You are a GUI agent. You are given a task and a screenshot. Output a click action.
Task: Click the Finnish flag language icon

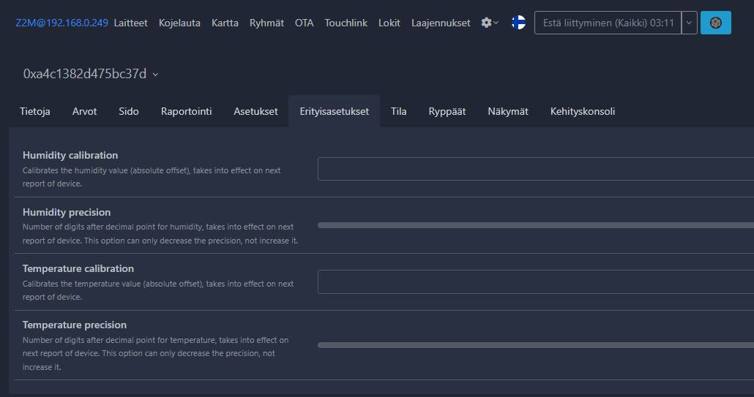[518, 23]
